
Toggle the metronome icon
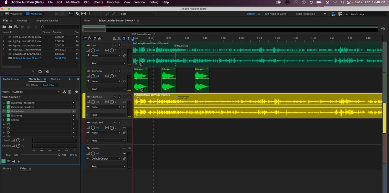point(114,38)
